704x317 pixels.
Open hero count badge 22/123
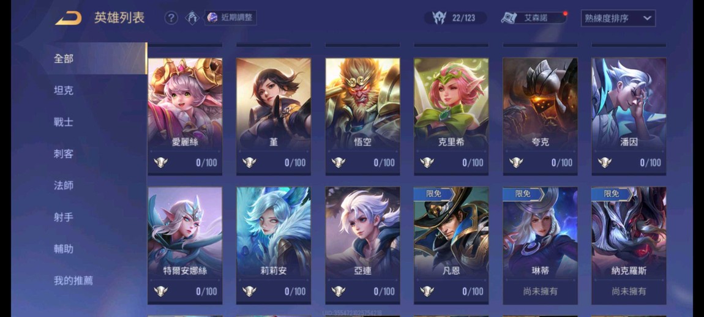pos(455,18)
